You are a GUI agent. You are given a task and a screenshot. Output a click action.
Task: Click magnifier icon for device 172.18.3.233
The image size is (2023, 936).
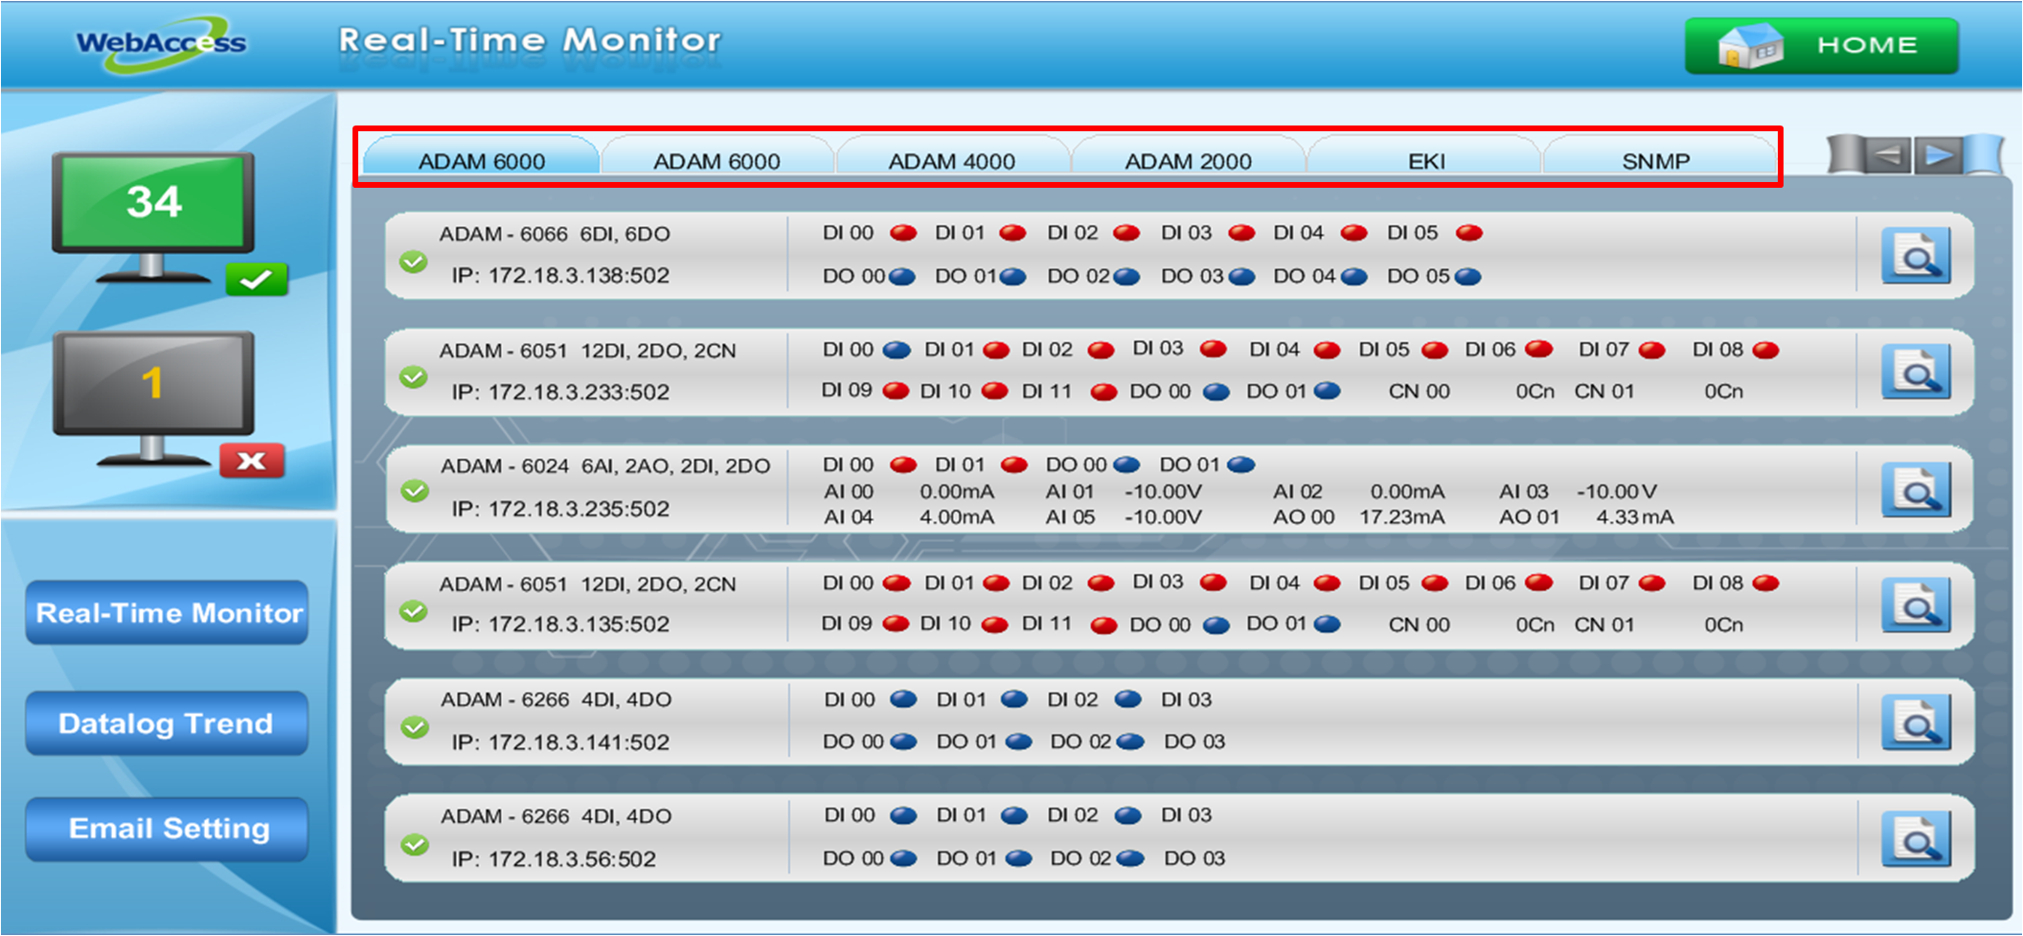(x=1915, y=373)
